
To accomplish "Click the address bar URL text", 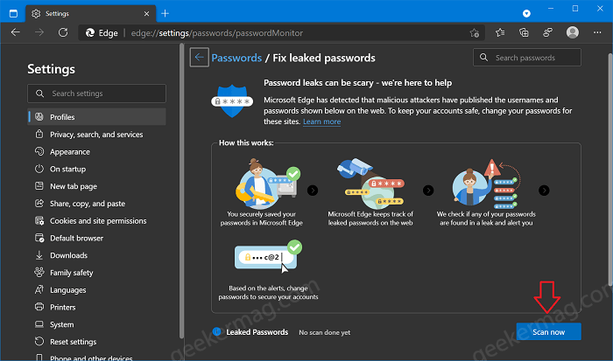I will [217, 33].
